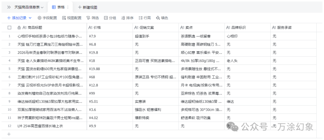This screenshot has height=140, width=324.
Task: Select the 表格 view tab
Action: [58, 7]
